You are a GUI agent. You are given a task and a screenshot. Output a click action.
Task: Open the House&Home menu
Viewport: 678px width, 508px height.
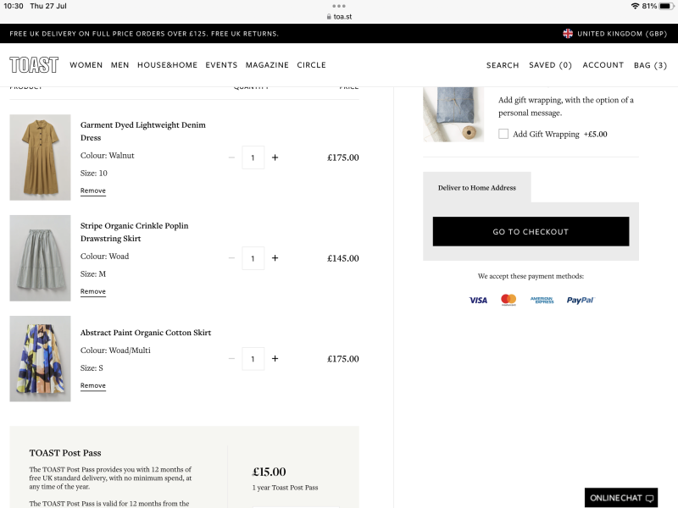(x=167, y=65)
